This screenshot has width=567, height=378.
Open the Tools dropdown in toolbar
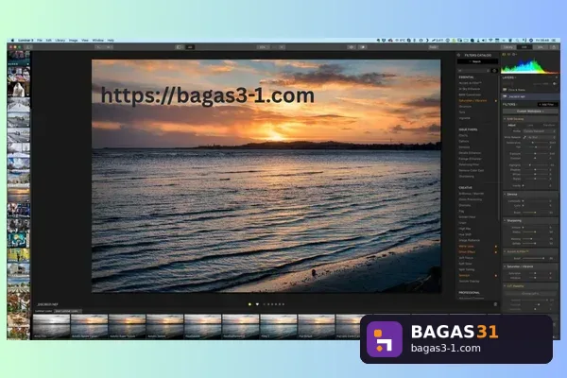[433, 47]
